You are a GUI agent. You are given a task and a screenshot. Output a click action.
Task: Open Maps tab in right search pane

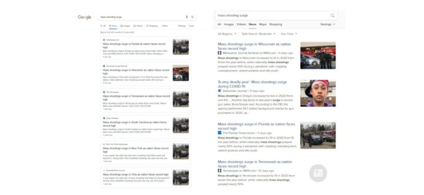tap(263, 24)
